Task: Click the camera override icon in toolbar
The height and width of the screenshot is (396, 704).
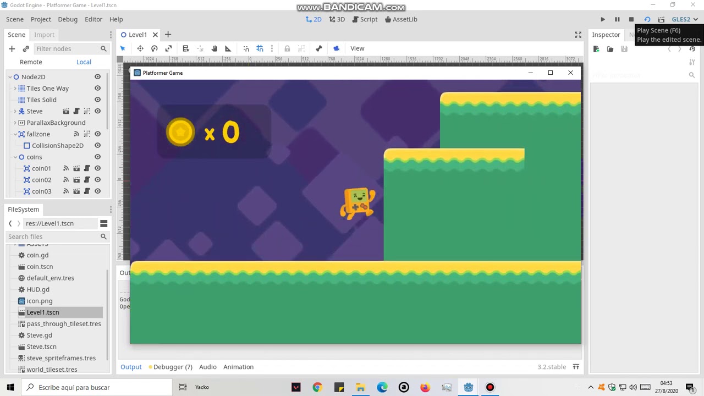Action: [337, 48]
